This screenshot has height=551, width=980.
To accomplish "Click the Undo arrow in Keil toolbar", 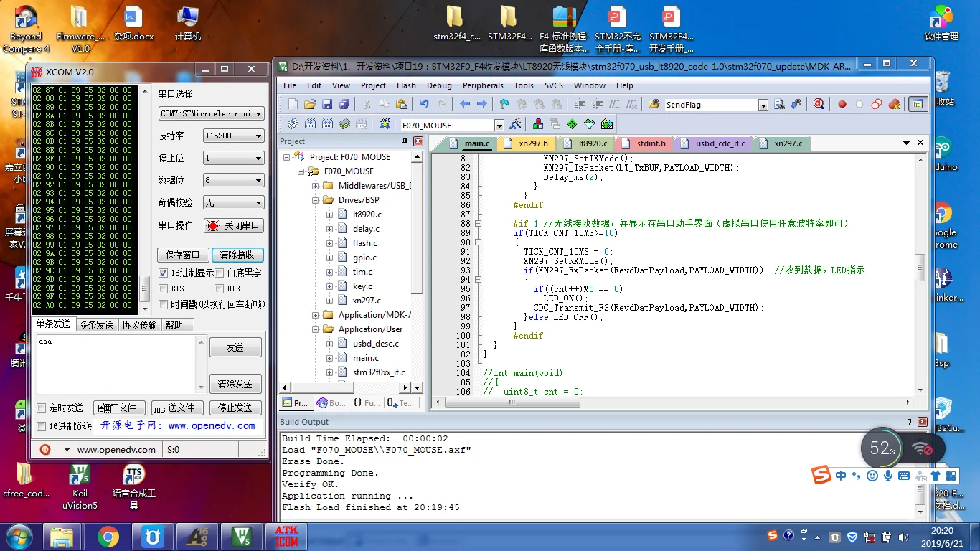I will pyautogui.click(x=424, y=105).
